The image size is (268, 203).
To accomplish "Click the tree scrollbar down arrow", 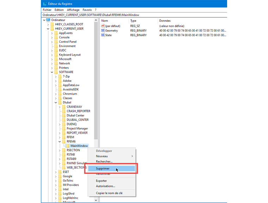I will [x=96, y=200].
